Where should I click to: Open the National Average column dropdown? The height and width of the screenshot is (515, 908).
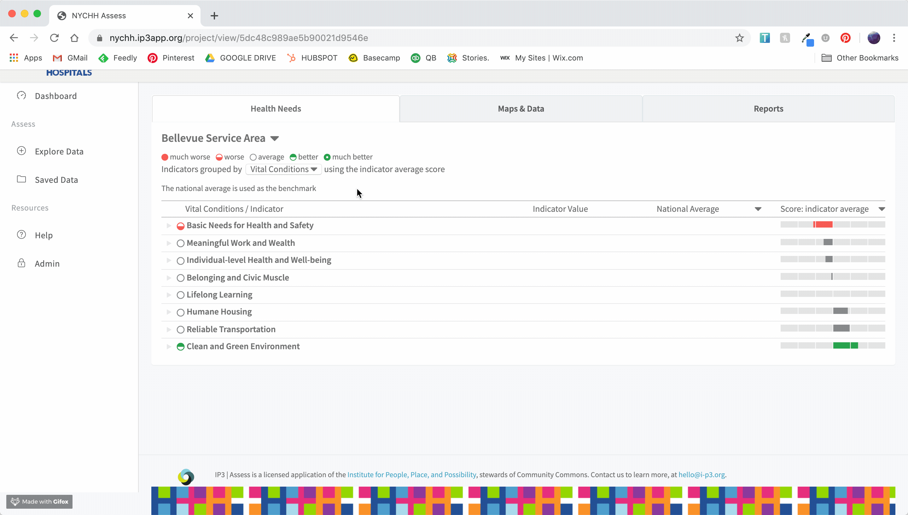[758, 209]
